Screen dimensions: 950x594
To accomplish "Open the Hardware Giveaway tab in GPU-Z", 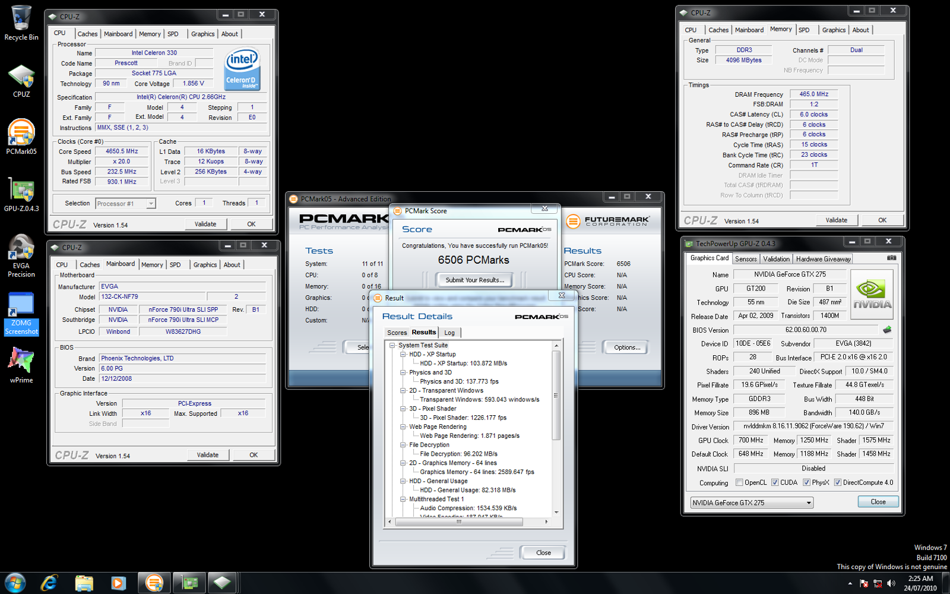I will pyautogui.click(x=823, y=259).
